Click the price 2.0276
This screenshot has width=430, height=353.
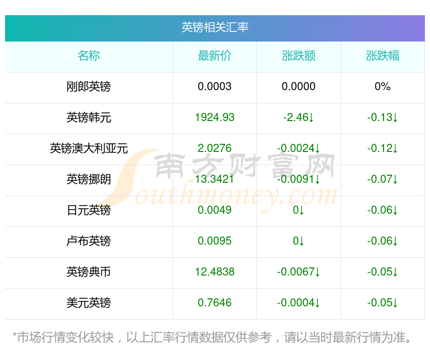click(x=214, y=148)
